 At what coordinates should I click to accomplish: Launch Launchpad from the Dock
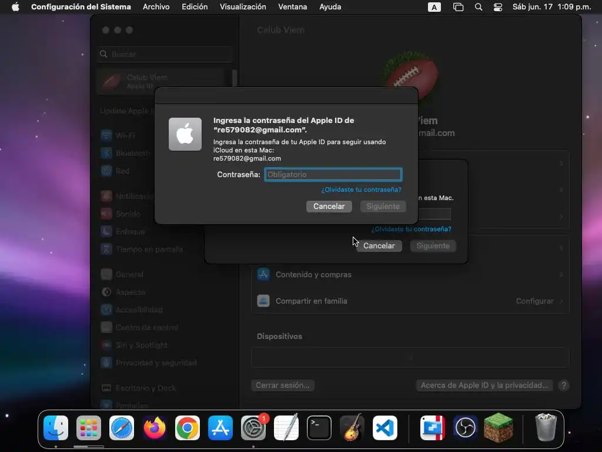click(x=89, y=428)
